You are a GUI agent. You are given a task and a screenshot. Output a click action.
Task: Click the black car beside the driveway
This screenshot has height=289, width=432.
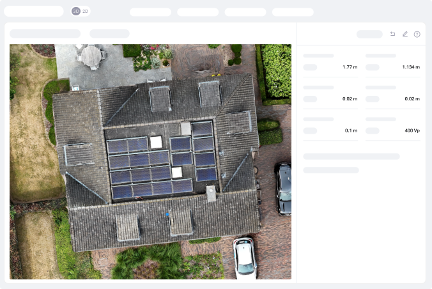tap(283, 188)
